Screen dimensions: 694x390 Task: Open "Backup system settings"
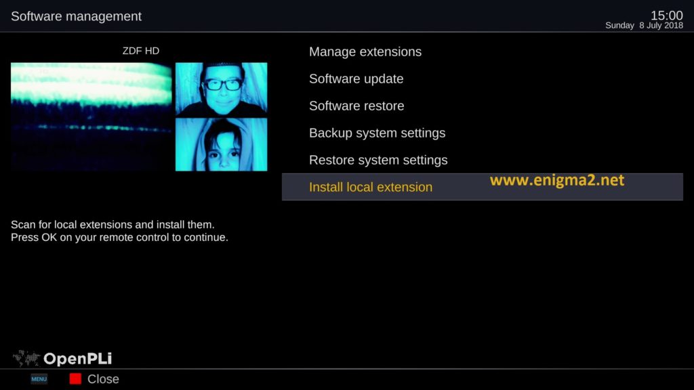(x=377, y=133)
